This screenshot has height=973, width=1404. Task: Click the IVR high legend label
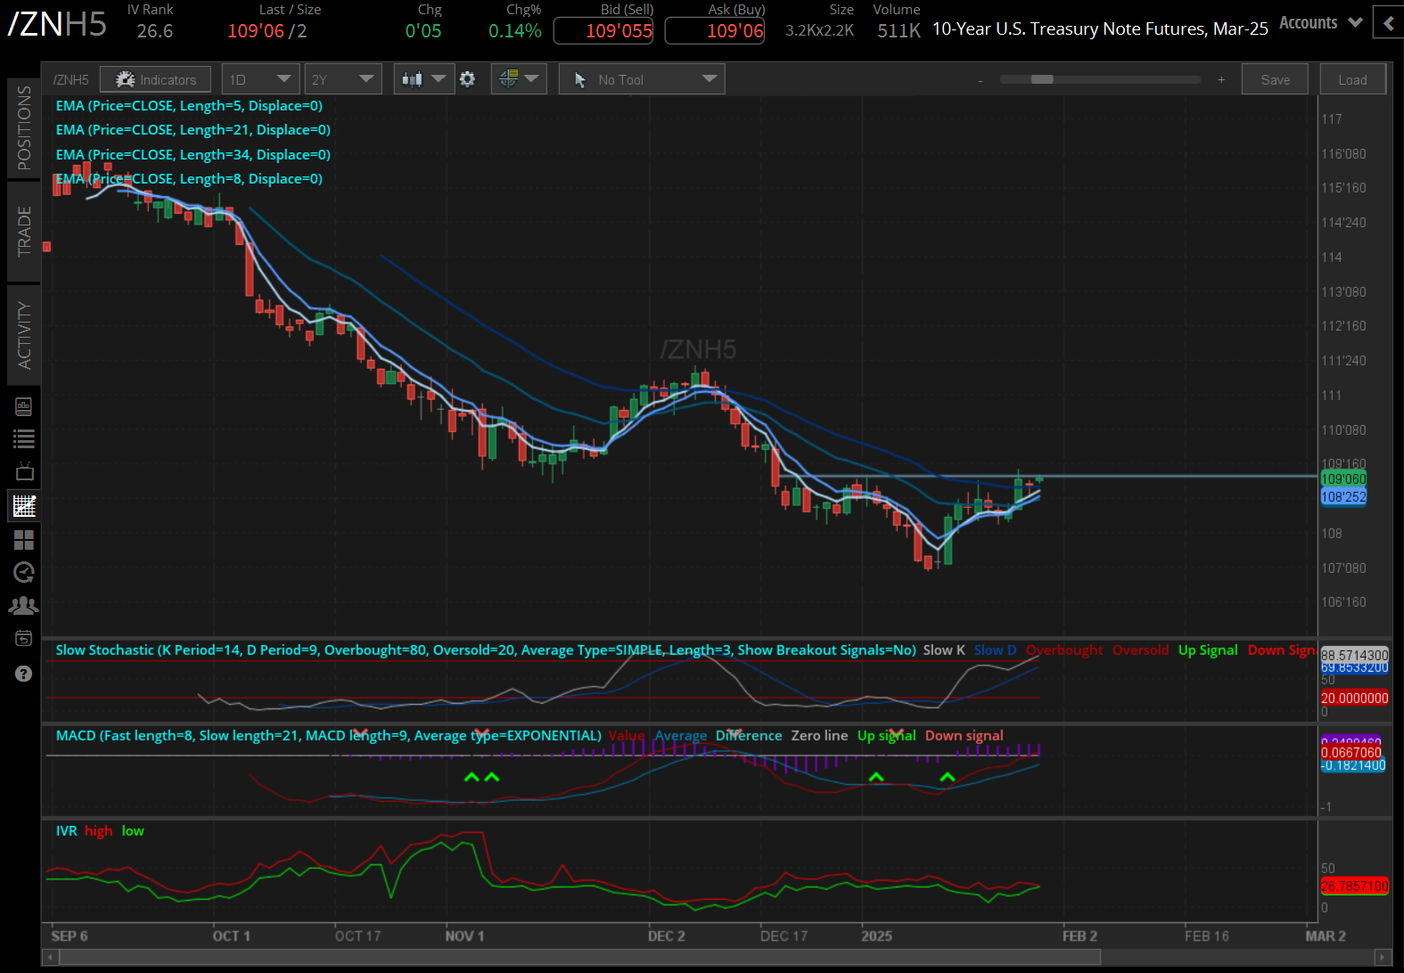98,830
